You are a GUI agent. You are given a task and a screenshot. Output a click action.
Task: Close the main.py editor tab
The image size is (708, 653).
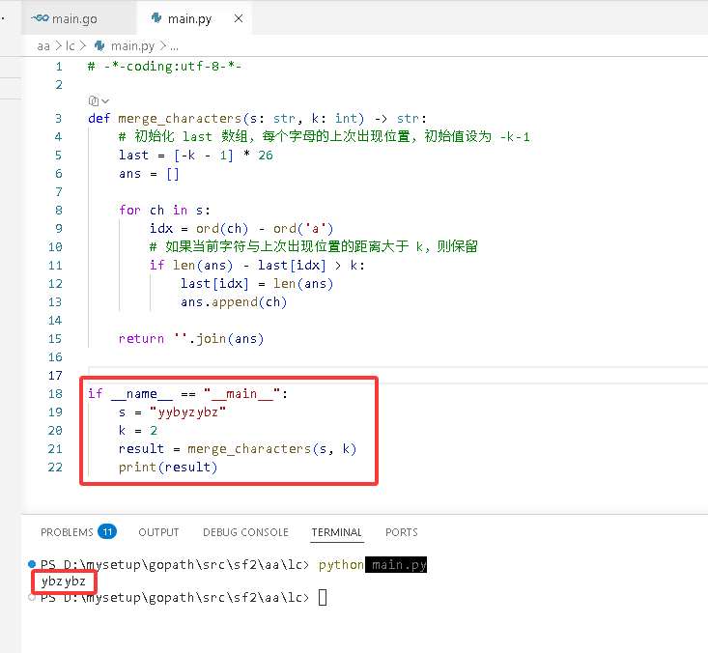pyautogui.click(x=239, y=18)
